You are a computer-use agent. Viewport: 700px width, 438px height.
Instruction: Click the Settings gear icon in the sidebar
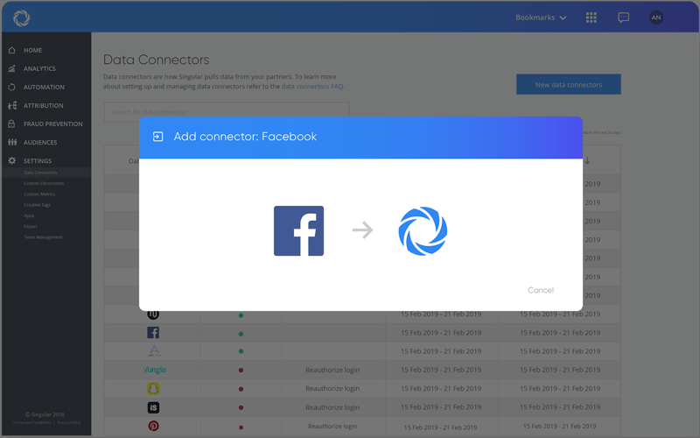point(12,160)
